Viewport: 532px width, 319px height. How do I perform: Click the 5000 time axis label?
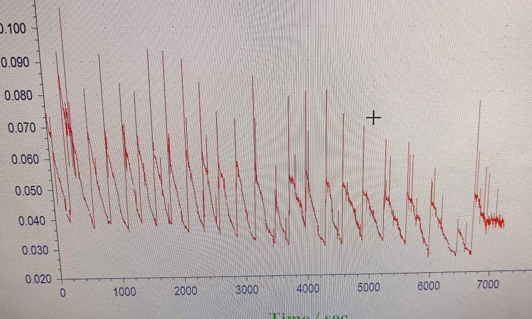coord(368,288)
